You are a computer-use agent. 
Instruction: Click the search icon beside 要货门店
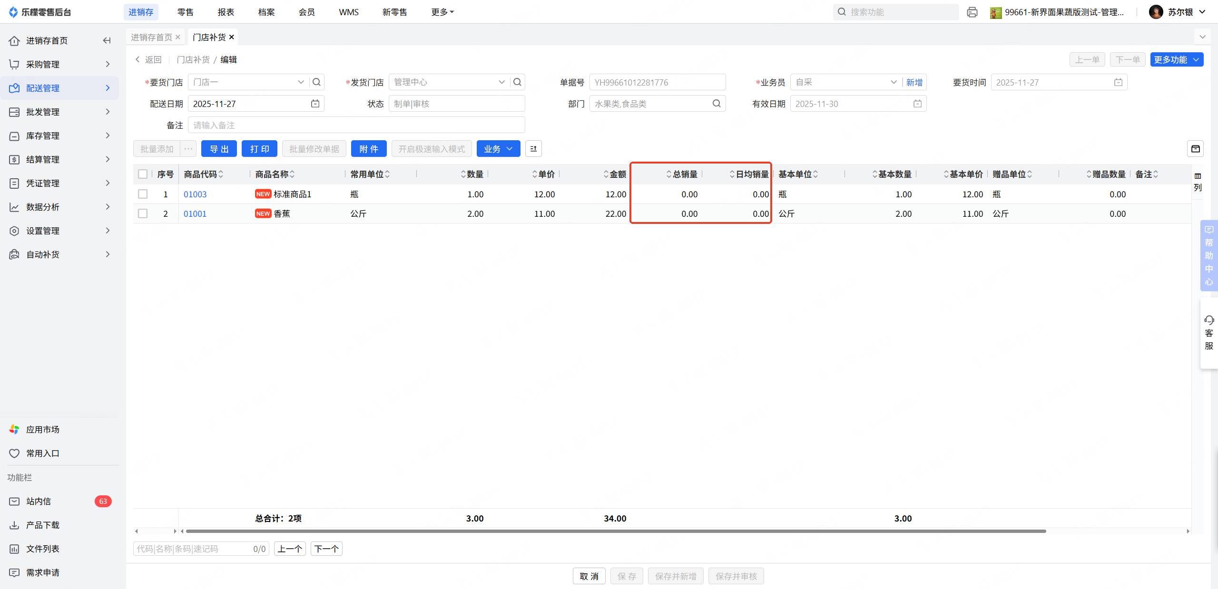coord(316,82)
